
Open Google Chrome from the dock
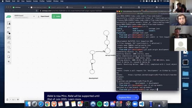47,104
